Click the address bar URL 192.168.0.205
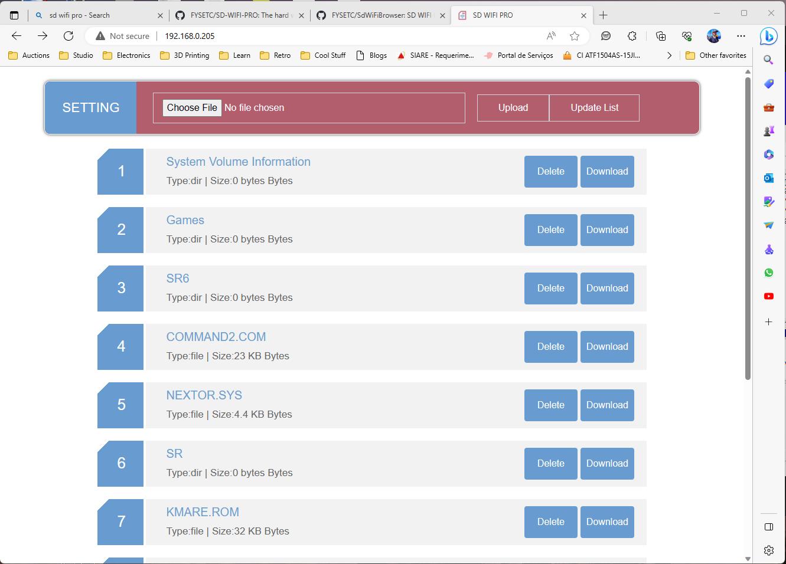The width and height of the screenshot is (786, 564). [190, 36]
